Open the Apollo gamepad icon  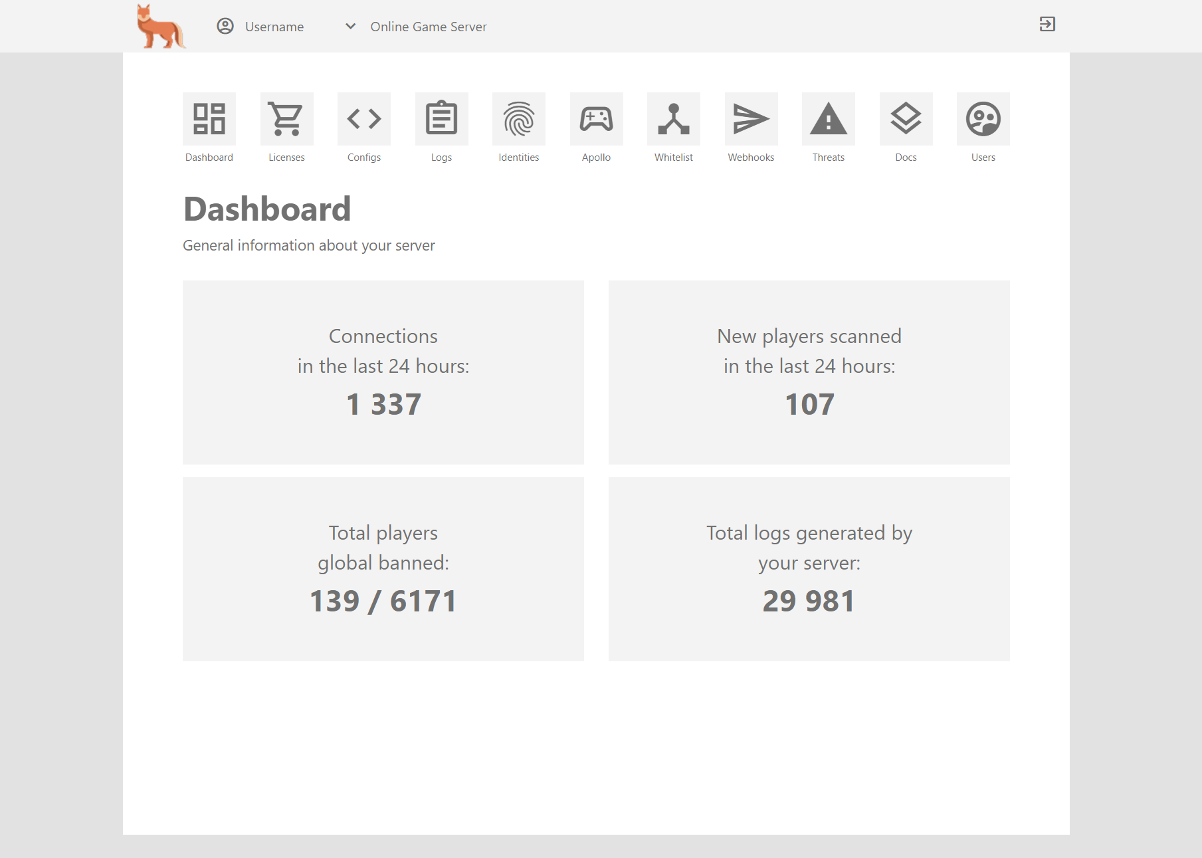pos(596,119)
